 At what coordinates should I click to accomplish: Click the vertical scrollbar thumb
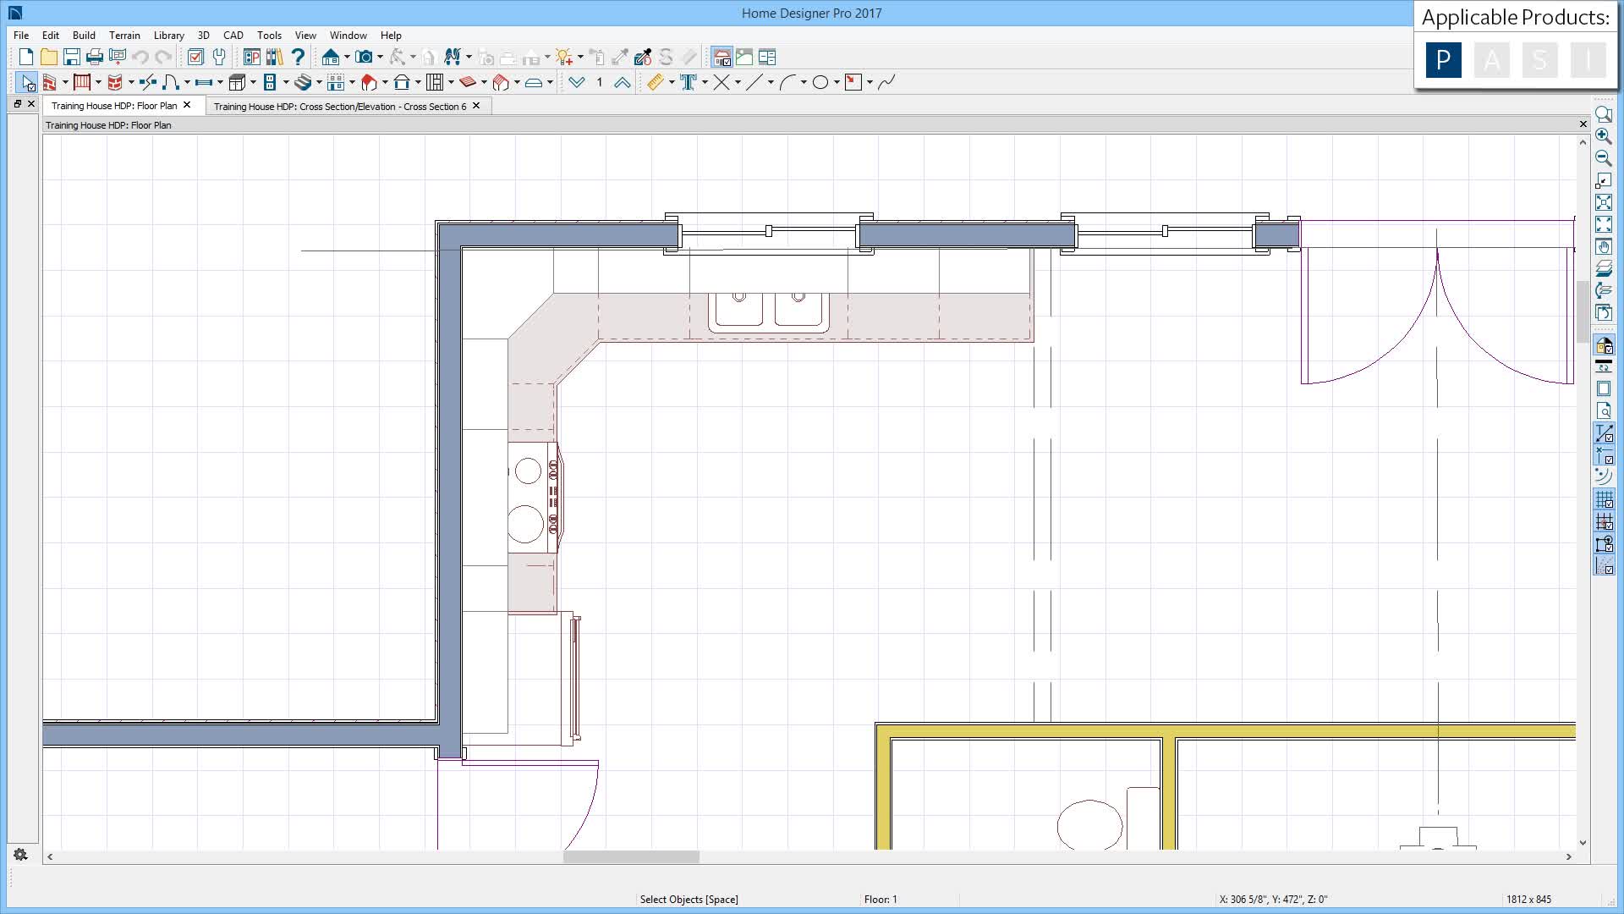tap(1583, 311)
